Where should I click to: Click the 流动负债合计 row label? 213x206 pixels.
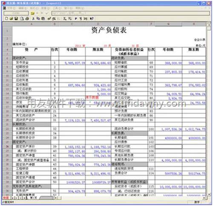pyautogui.click(x=124, y=129)
